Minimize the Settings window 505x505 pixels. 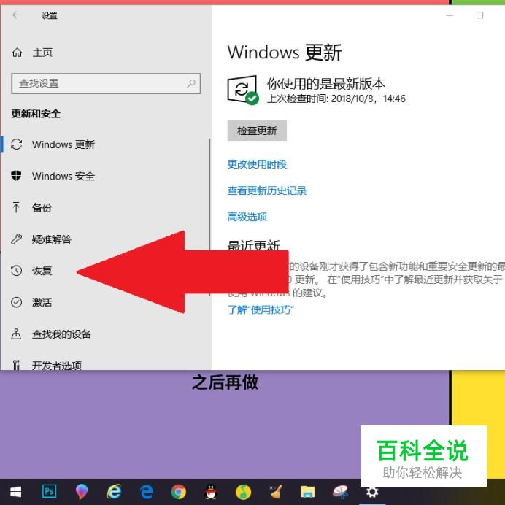point(450,15)
